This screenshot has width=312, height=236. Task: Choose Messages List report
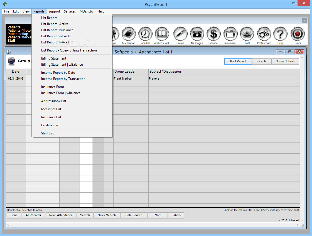(72, 109)
